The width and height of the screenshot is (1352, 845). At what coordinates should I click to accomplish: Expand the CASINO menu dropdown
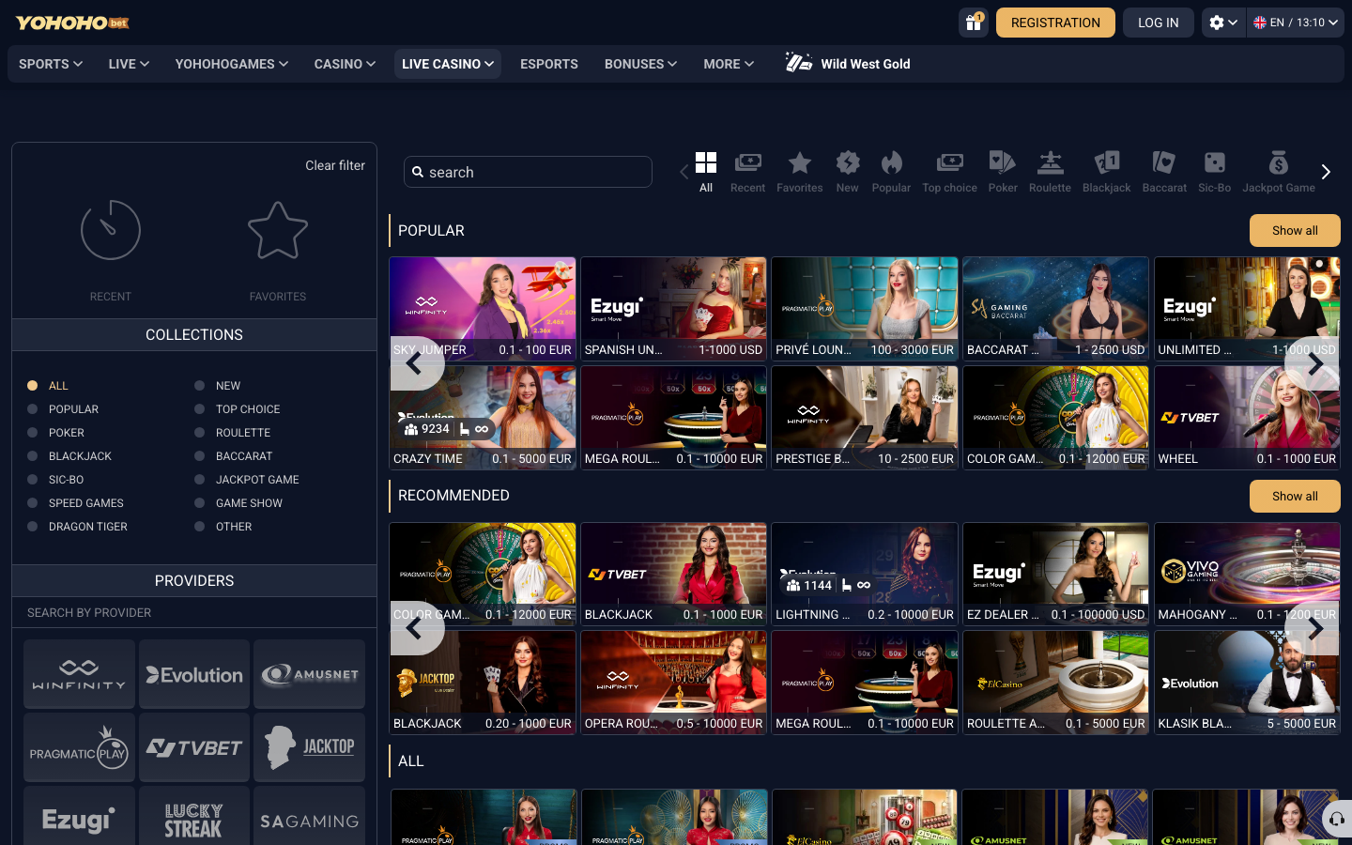point(345,64)
